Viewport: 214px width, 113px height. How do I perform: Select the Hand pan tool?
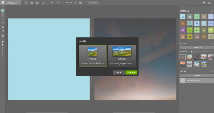point(3,36)
